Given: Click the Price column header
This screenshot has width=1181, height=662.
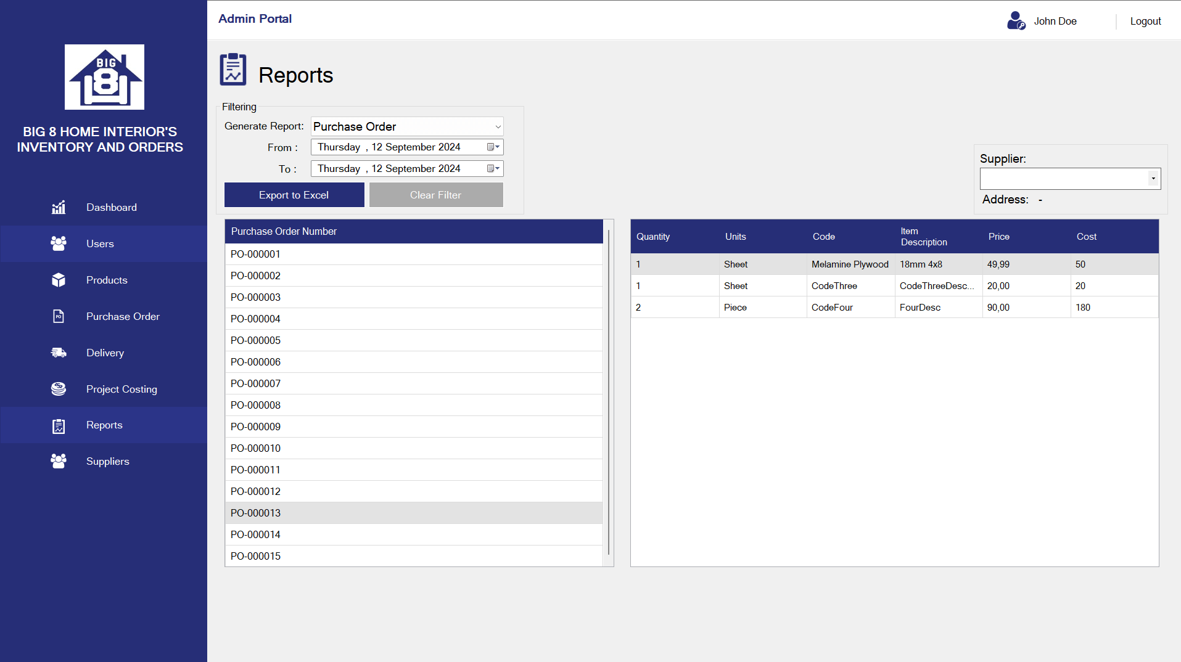Looking at the screenshot, I should coord(1027,237).
